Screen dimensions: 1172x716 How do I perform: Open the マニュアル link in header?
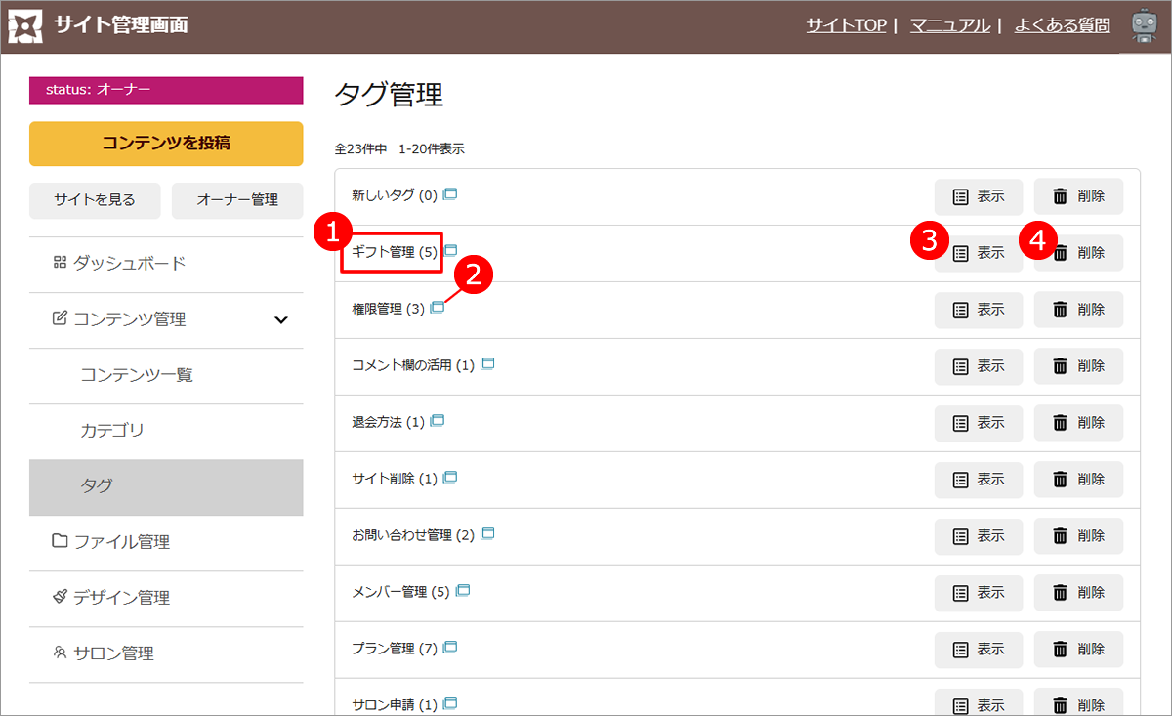(x=949, y=26)
